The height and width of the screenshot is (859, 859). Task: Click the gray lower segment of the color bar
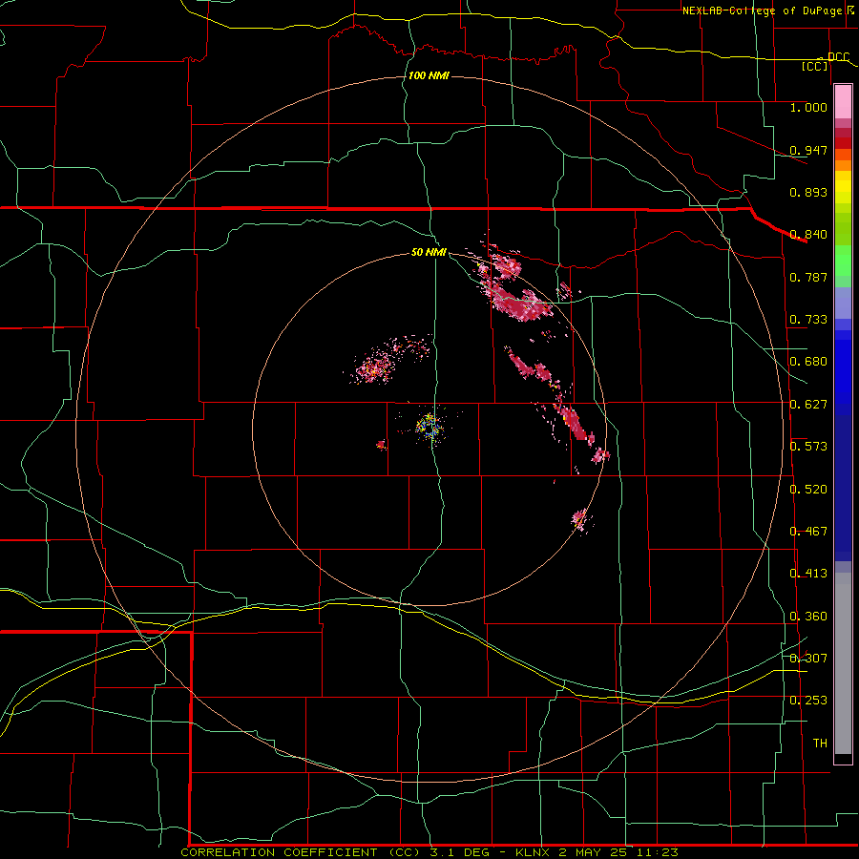pyautogui.click(x=843, y=663)
